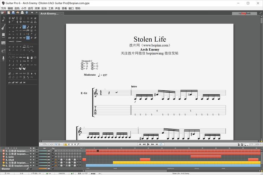Open the 150% zoom dropdown
The height and width of the screenshot is (175, 263).
coord(44,145)
